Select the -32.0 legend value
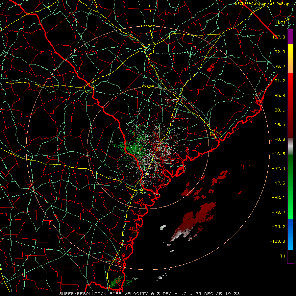The height and width of the screenshot is (296, 296). click(x=279, y=169)
